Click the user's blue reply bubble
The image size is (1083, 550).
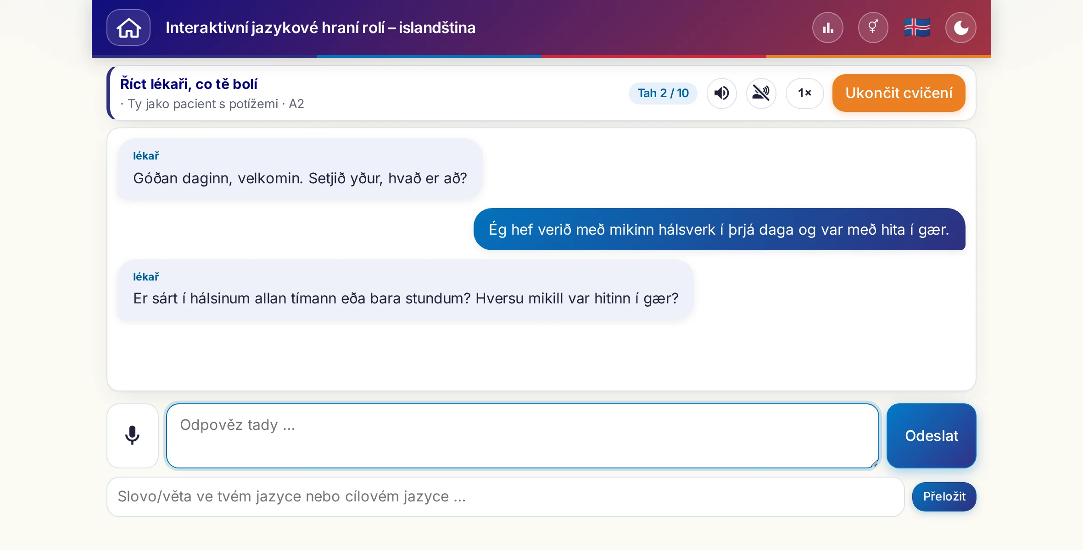(720, 229)
